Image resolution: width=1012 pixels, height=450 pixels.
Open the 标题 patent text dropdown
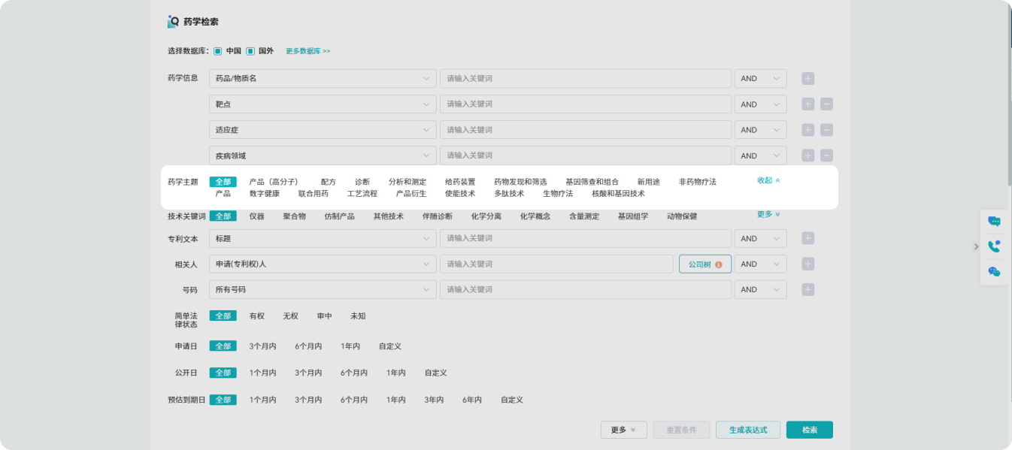click(x=323, y=238)
